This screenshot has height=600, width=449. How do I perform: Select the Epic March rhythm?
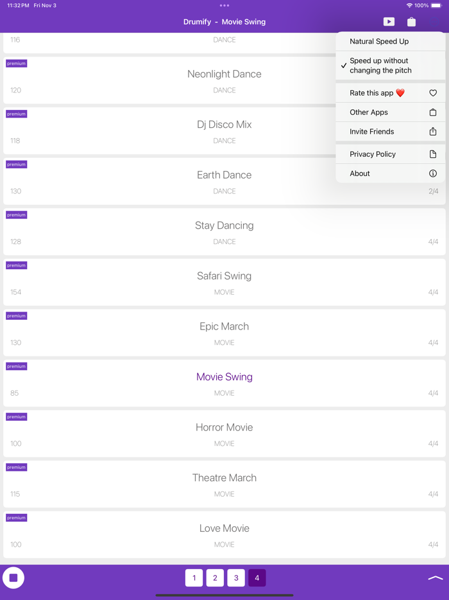tap(224, 333)
